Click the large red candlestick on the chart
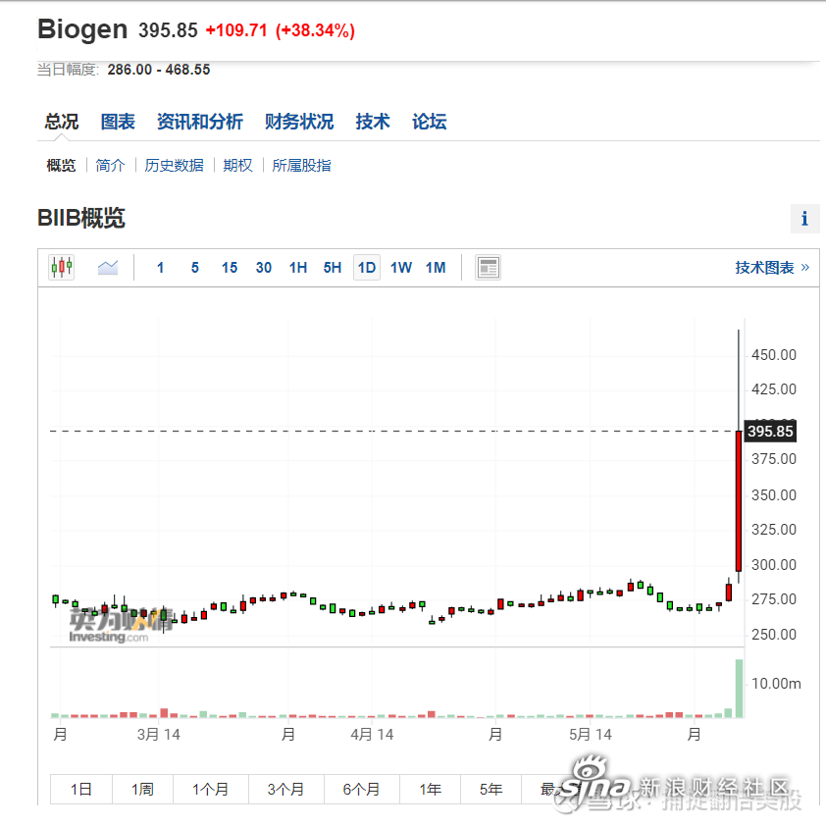826x825 pixels. [x=739, y=501]
